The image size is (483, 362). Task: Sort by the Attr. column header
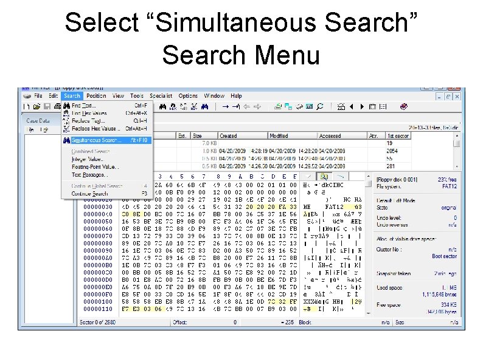pyautogui.click(x=376, y=136)
